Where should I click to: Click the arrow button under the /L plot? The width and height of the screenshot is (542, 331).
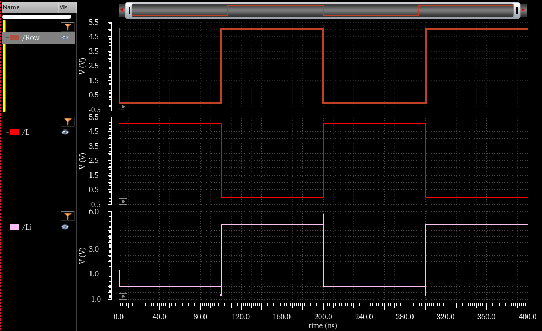[123, 202]
